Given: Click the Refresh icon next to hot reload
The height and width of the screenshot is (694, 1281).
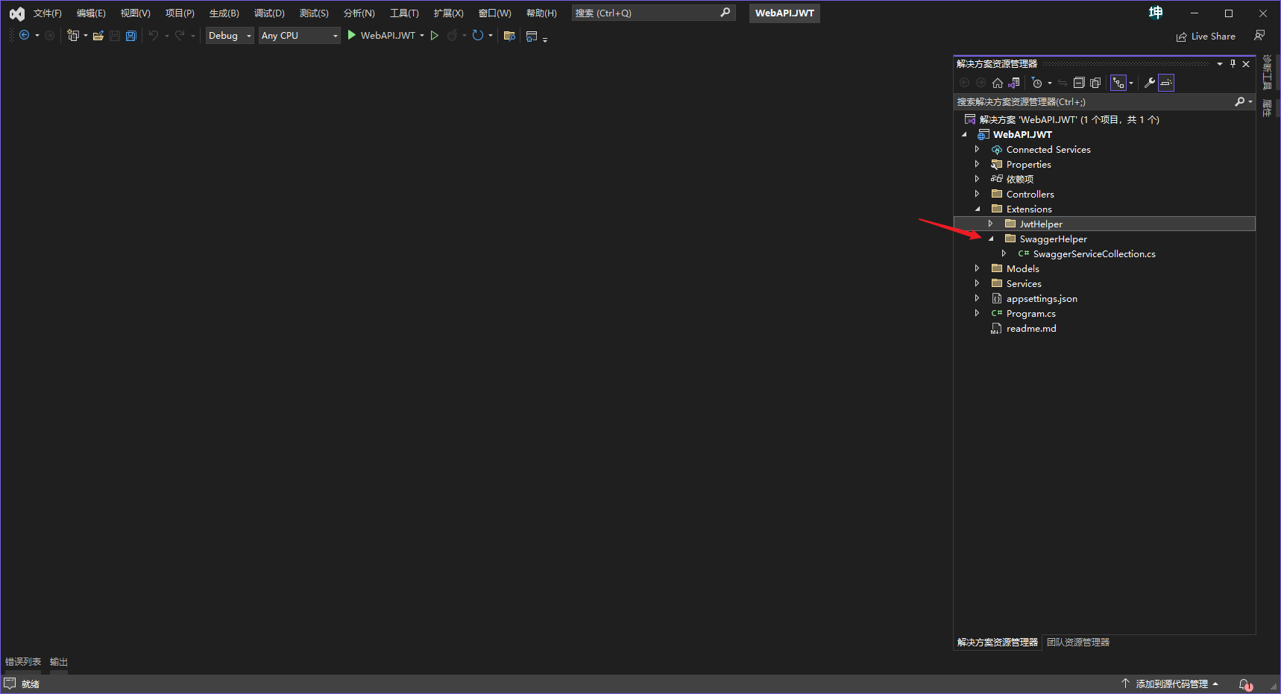Looking at the screenshot, I should pyautogui.click(x=477, y=35).
